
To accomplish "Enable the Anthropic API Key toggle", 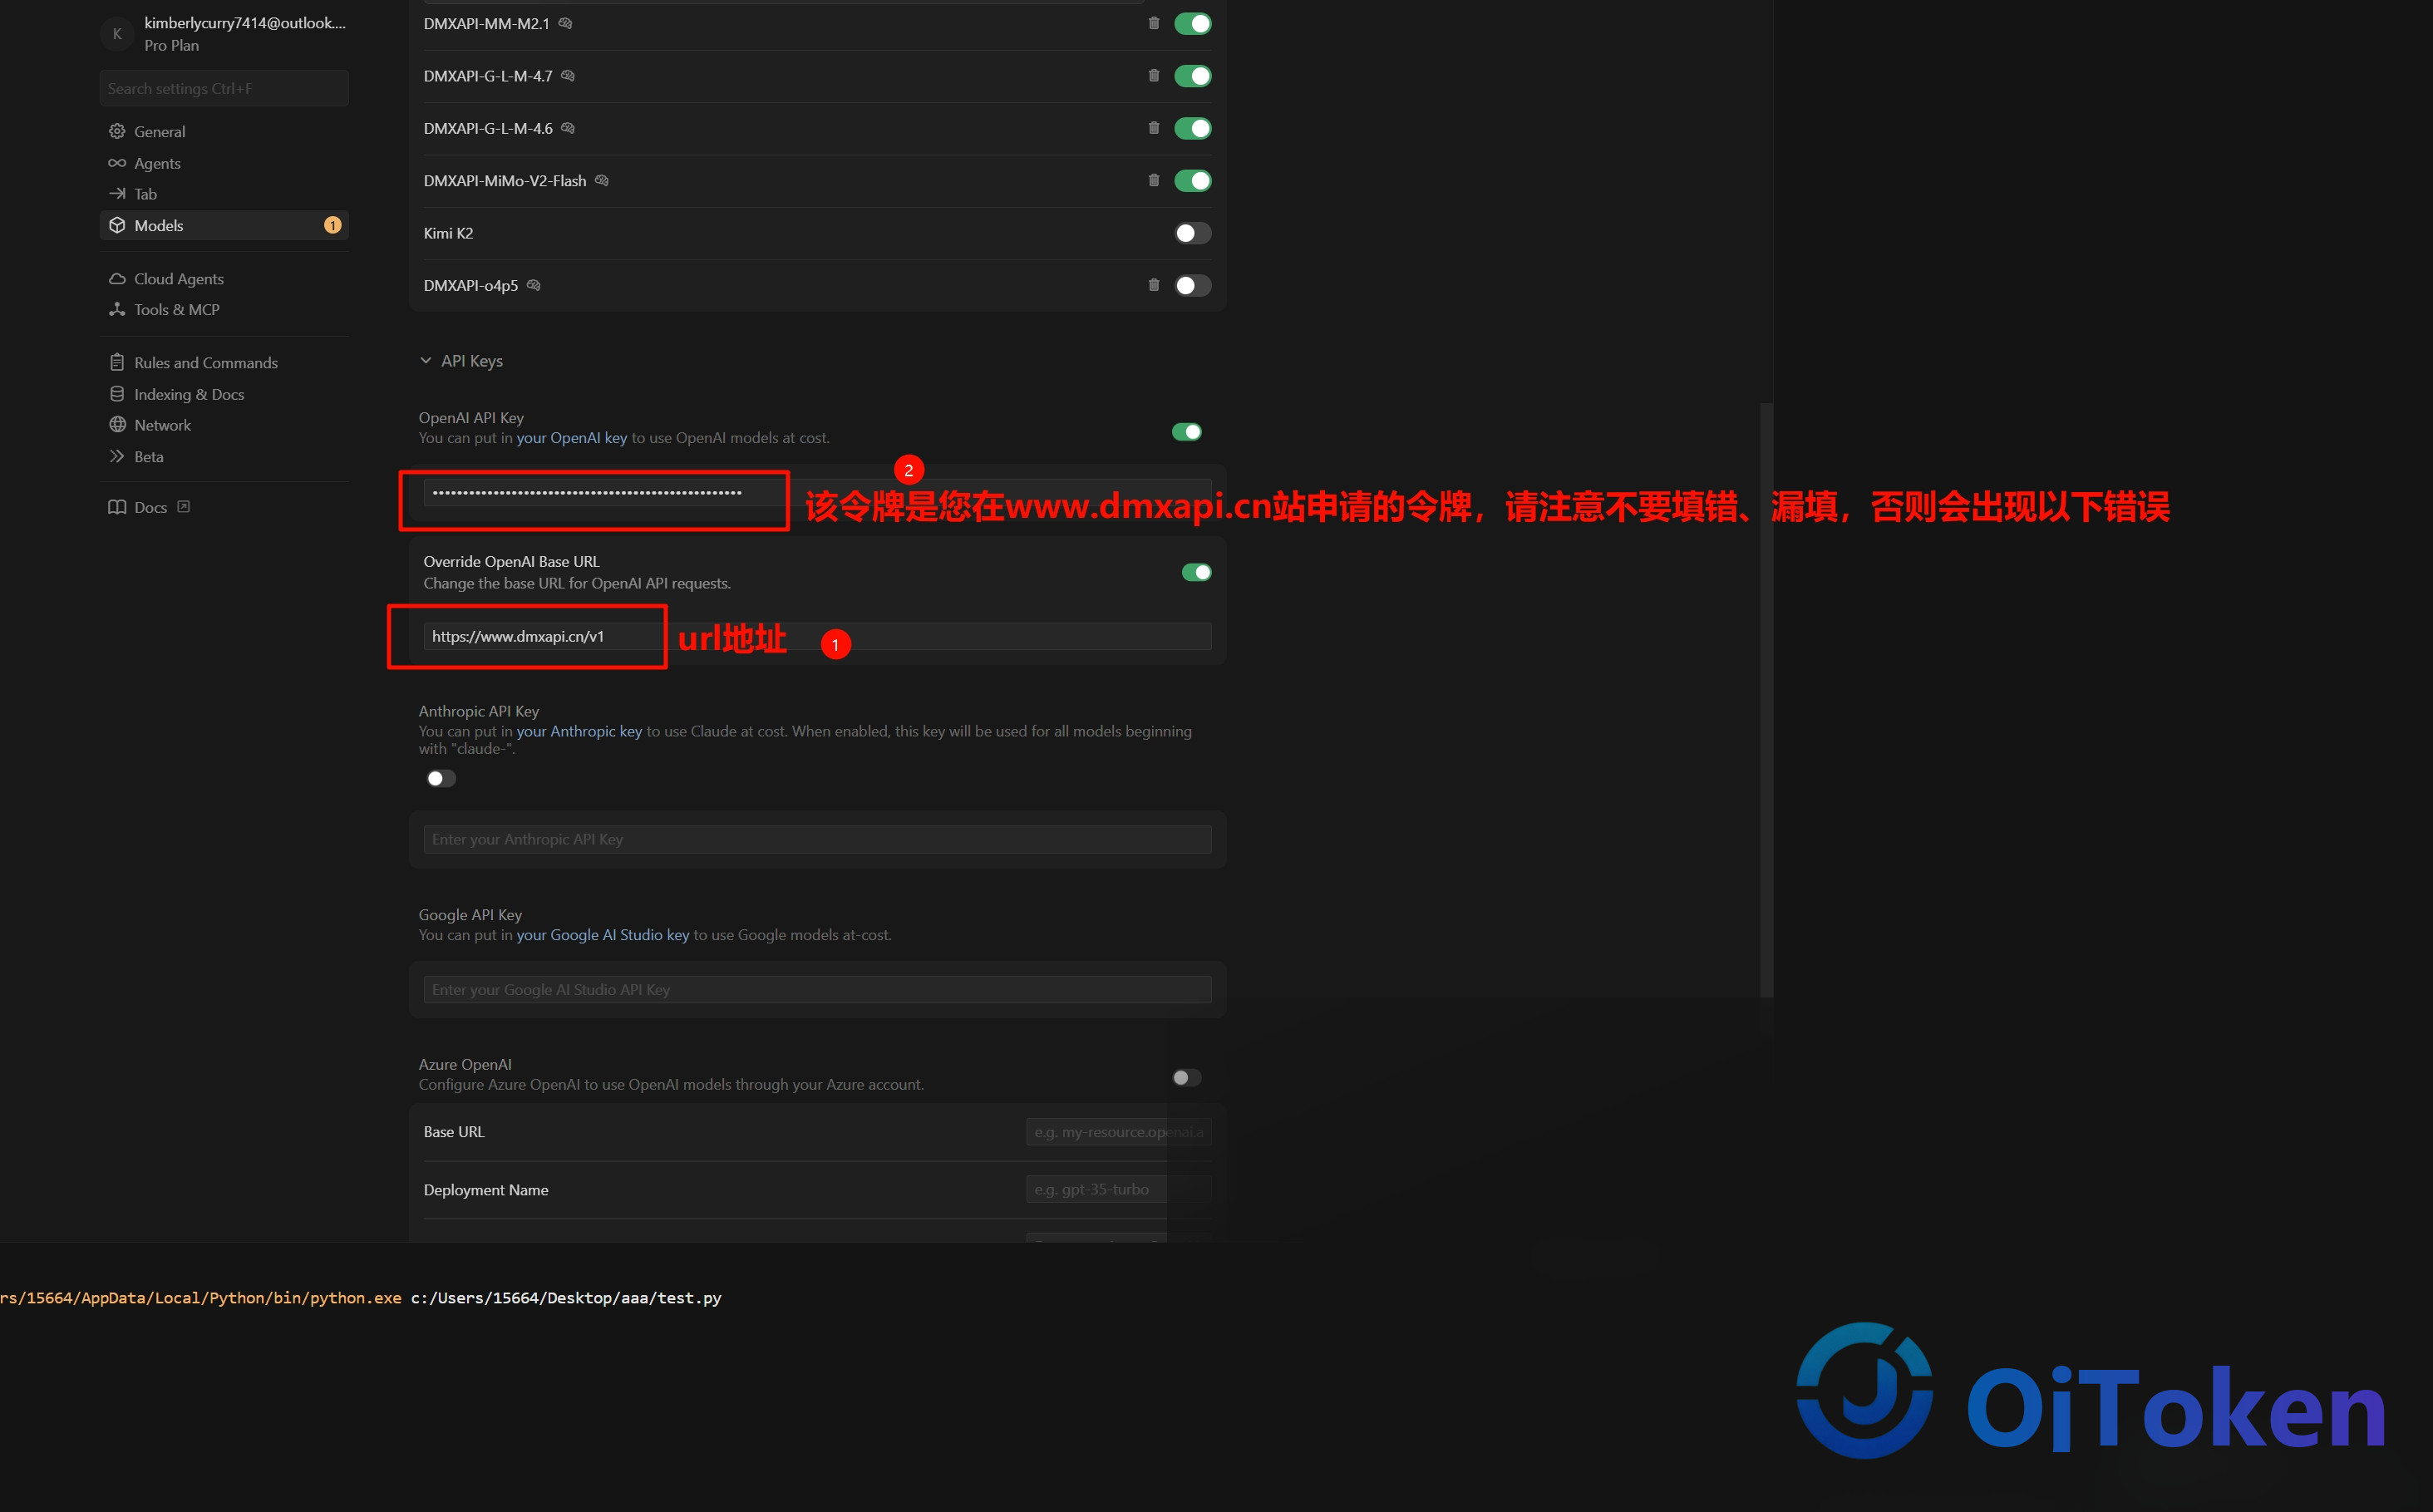I will (x=441, y=778).
